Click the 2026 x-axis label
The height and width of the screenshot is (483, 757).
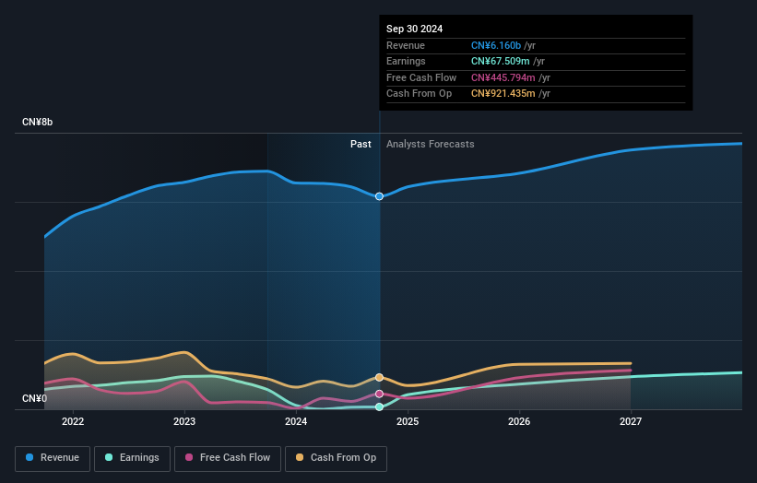(519, 422)
